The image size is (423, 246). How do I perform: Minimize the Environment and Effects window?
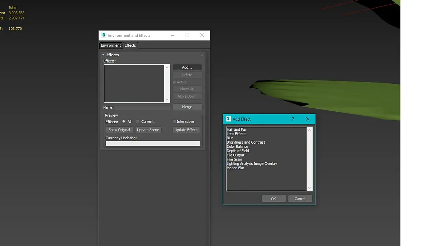click(172, 35)
